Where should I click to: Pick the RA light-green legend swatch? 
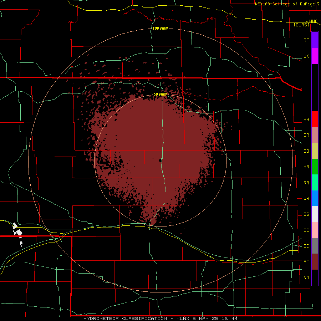(315, 183)
